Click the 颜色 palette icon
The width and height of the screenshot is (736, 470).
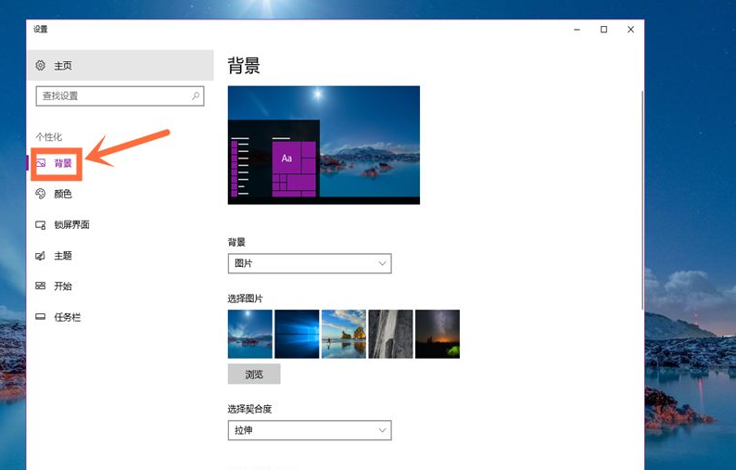(x=41, y=194)
